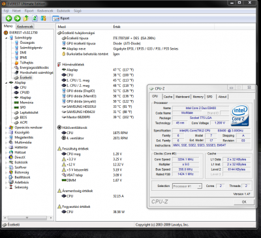261x238 pixels.
Task: Select the CPUID tree icon
Action: (x=16, y=93)
